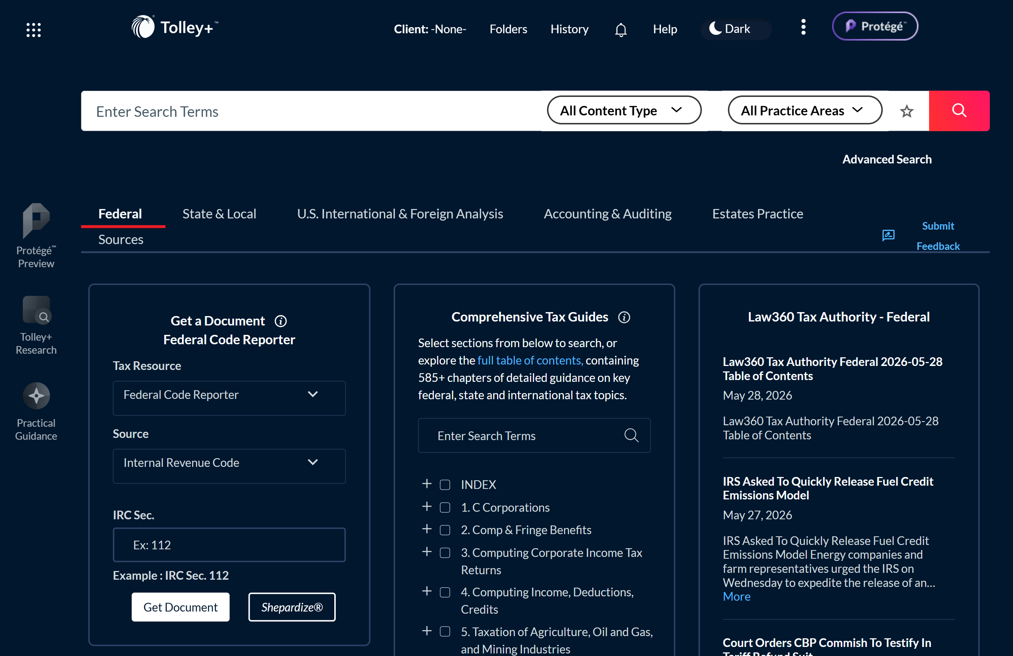Open History in top navigation

[x=569, y=29]
